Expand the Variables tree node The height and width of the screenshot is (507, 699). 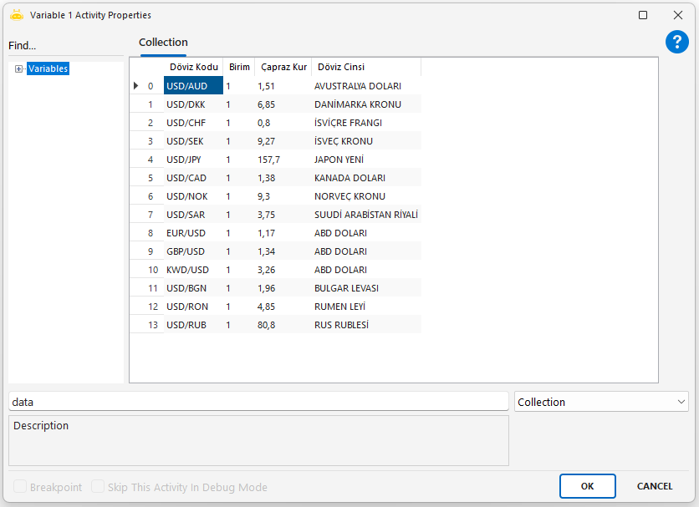point(18,69)
